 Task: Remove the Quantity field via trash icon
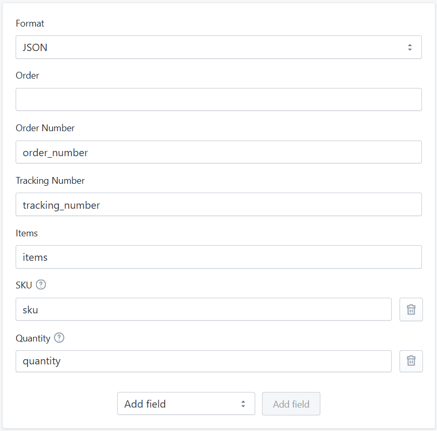[x=411, y=361]
